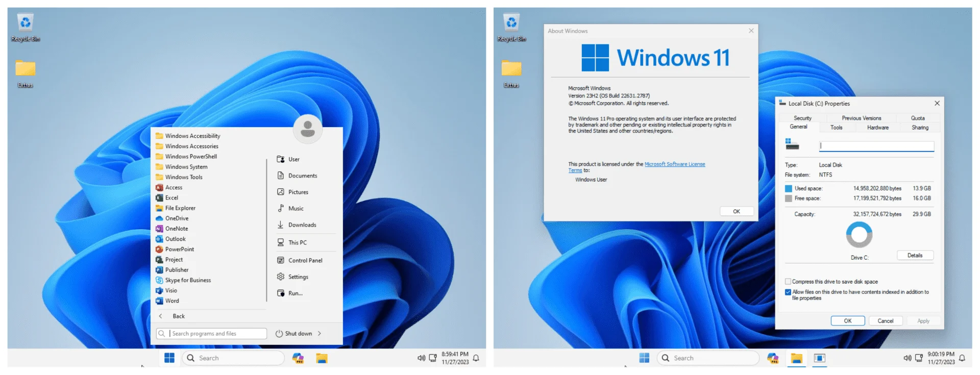
Task: Click Cancel in Local Disk Properties
Action: coord(886,321)
